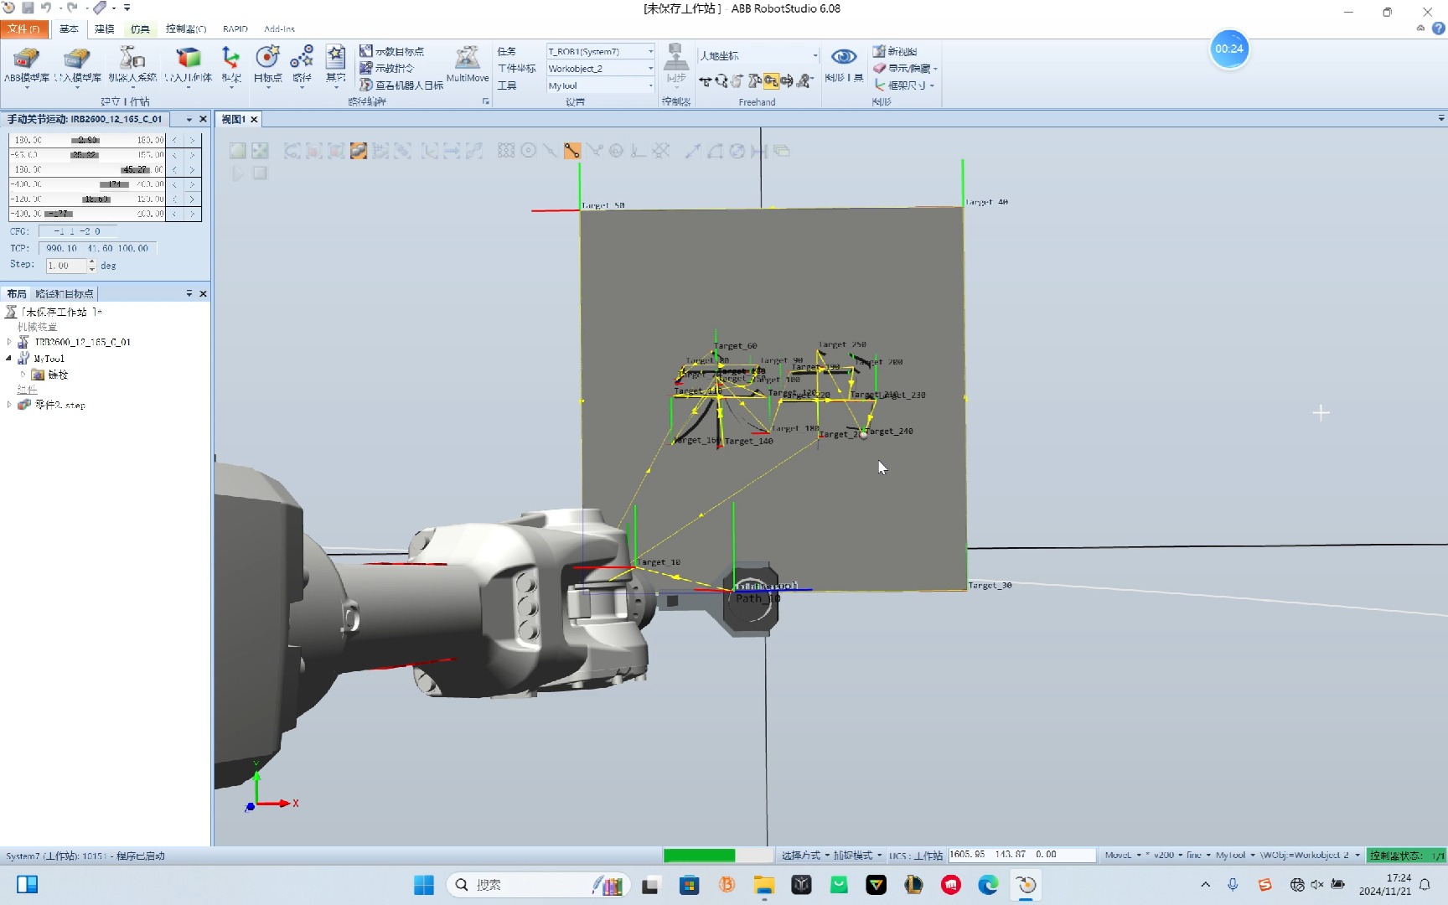Click View Robot at Target button
The width and height of the screenshot is (1448, 905).
(401, 85)
